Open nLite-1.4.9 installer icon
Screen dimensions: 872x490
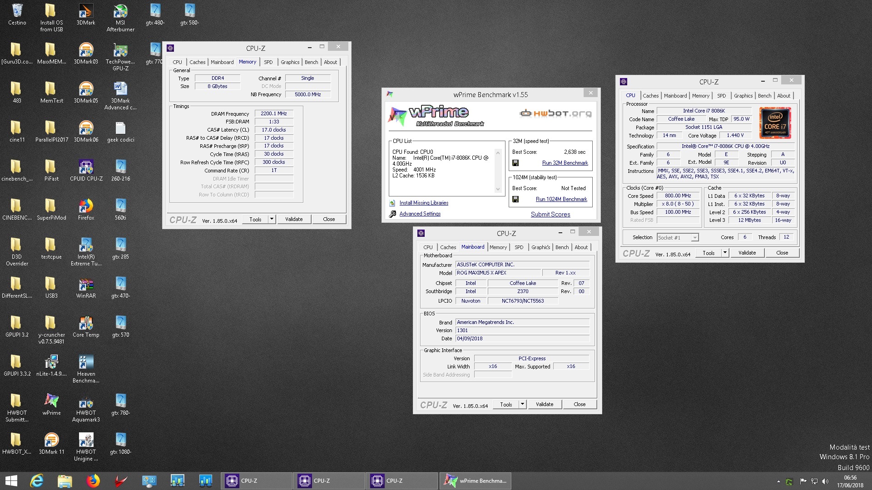[x=51, y=365]
